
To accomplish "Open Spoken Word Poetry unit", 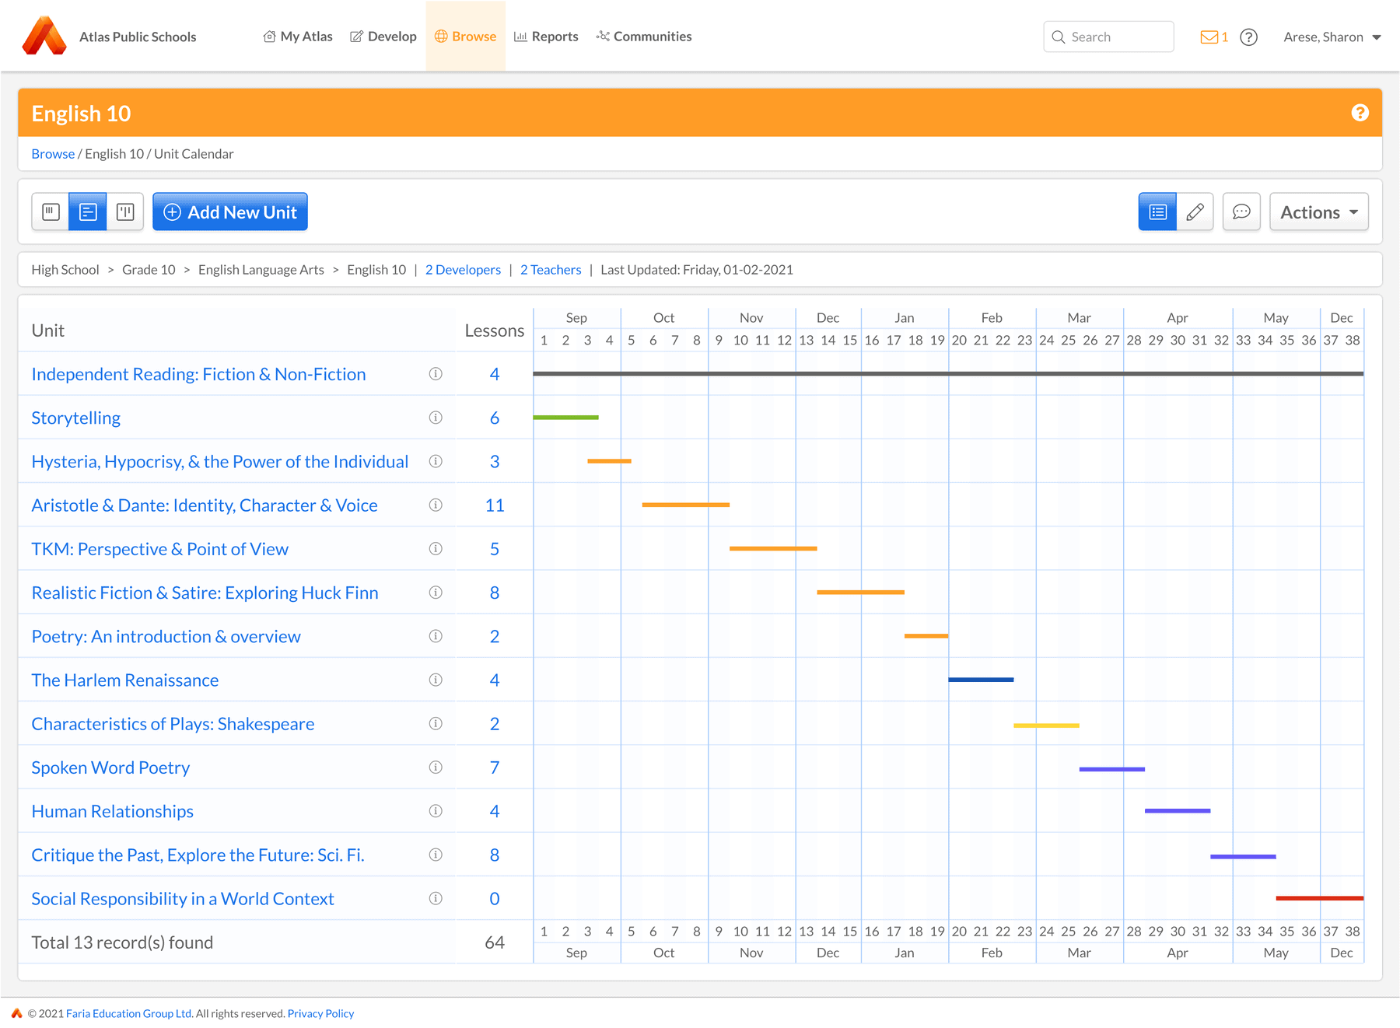I will click(x=110, y=768).
